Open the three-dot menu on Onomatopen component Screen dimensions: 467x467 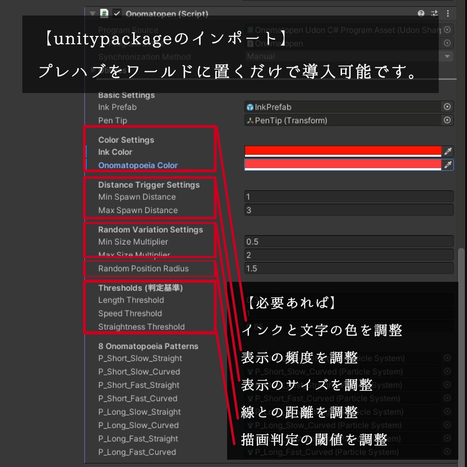pyautogui.click(x=447, y=14)
